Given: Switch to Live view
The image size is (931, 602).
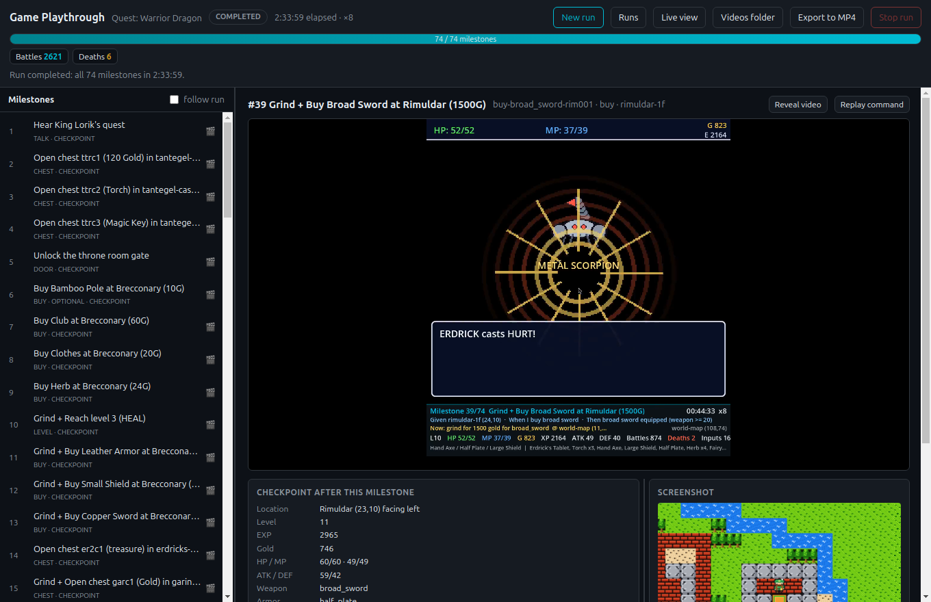Looking at the screenshot, I should pos(680,17).
